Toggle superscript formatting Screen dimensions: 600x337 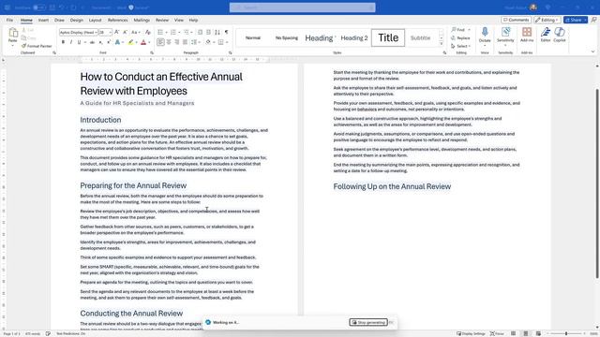109,42
